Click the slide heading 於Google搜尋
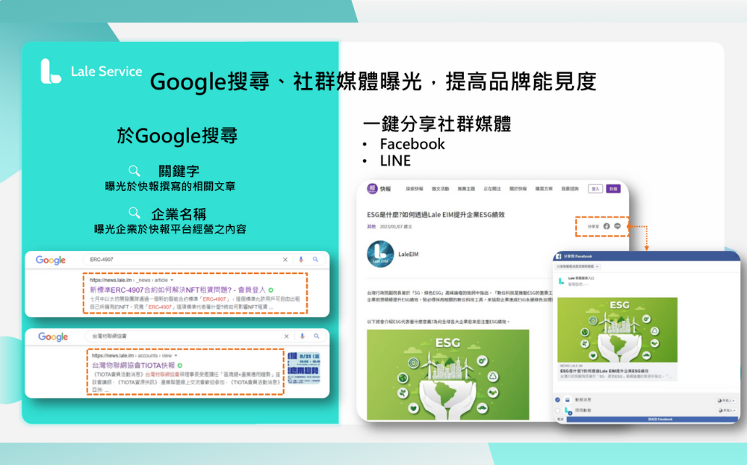This screenshot has height=465, width=747. (x=177, y=136)
